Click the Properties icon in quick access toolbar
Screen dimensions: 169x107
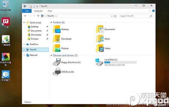click(30, 6)
